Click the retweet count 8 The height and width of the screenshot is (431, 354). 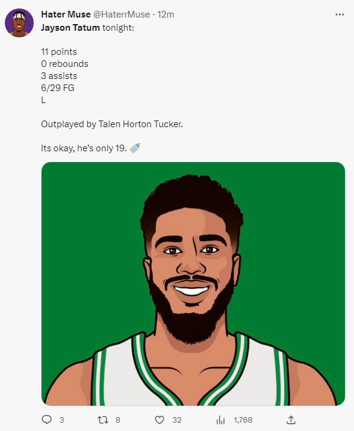coord(118,420)
